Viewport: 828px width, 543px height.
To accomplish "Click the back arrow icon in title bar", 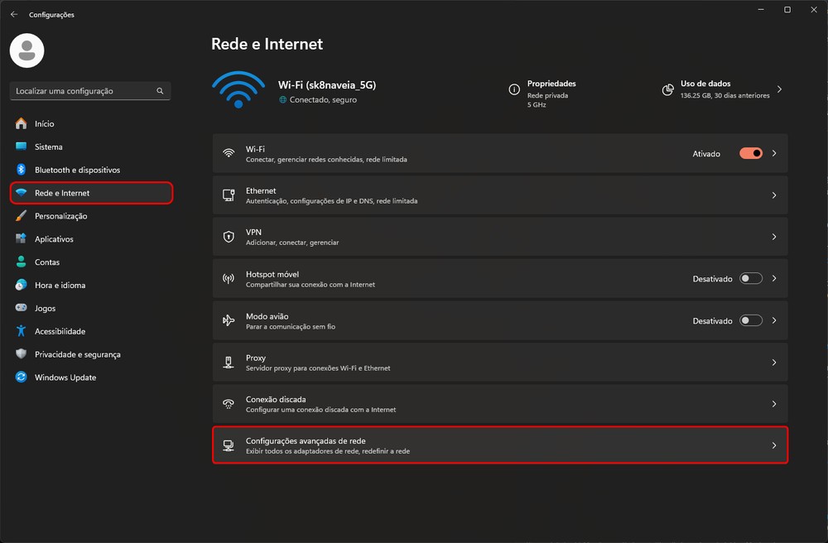I will [x=13, y=14].
